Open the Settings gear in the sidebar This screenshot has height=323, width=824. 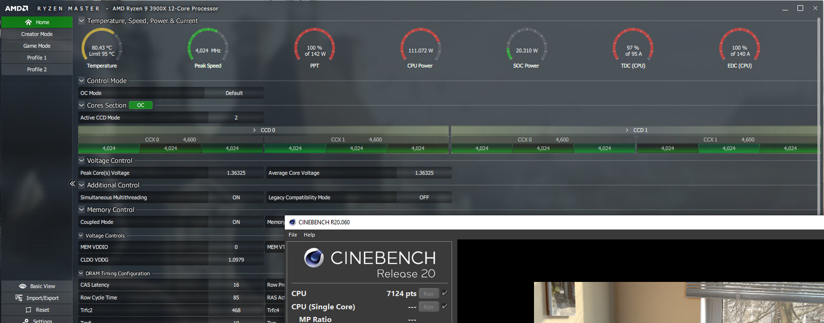click(x=26, y=321)
